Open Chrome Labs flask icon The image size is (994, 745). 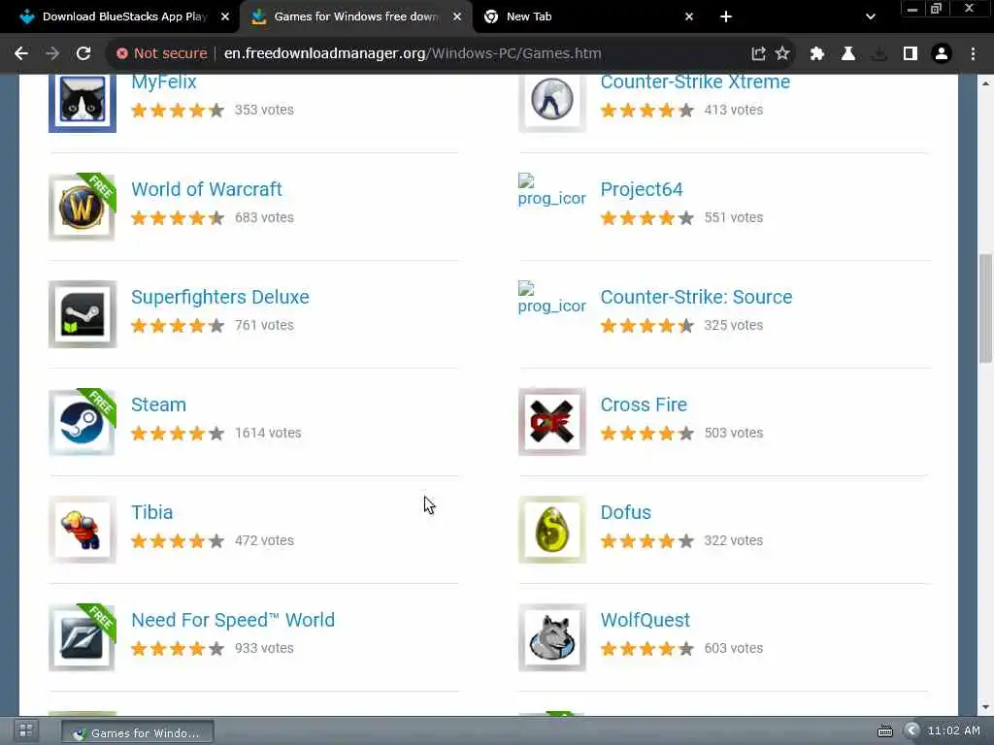[x=848, y=54]
